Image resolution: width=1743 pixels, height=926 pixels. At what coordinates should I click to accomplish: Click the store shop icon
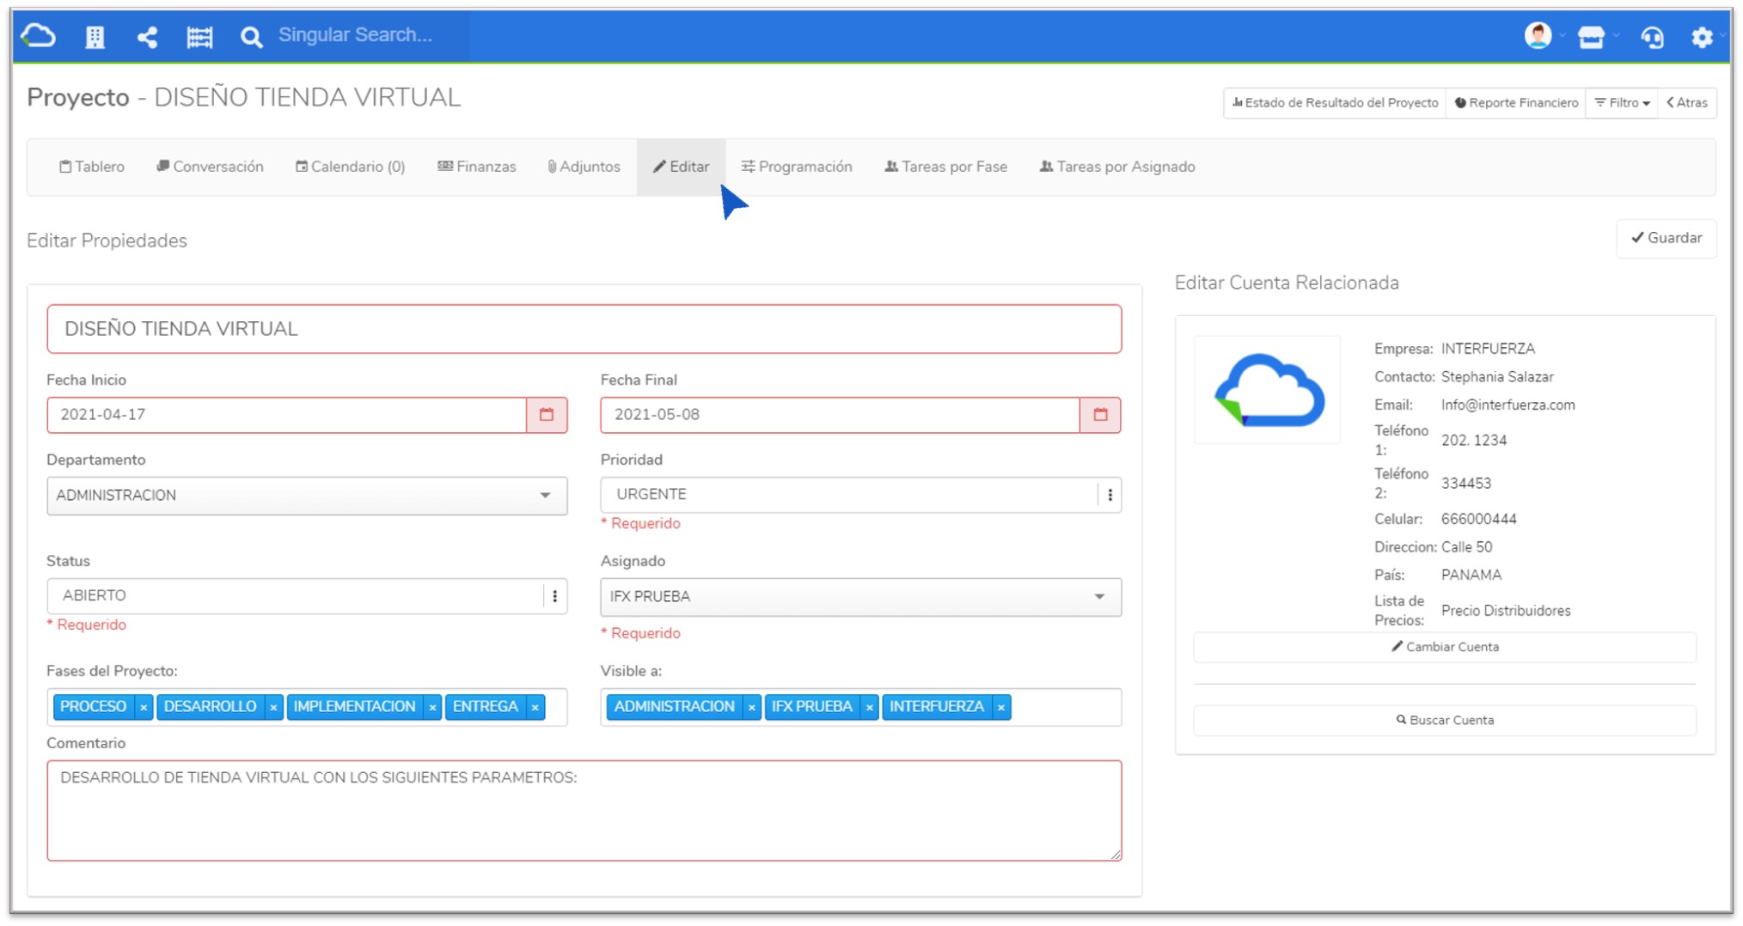point(1591,37)
